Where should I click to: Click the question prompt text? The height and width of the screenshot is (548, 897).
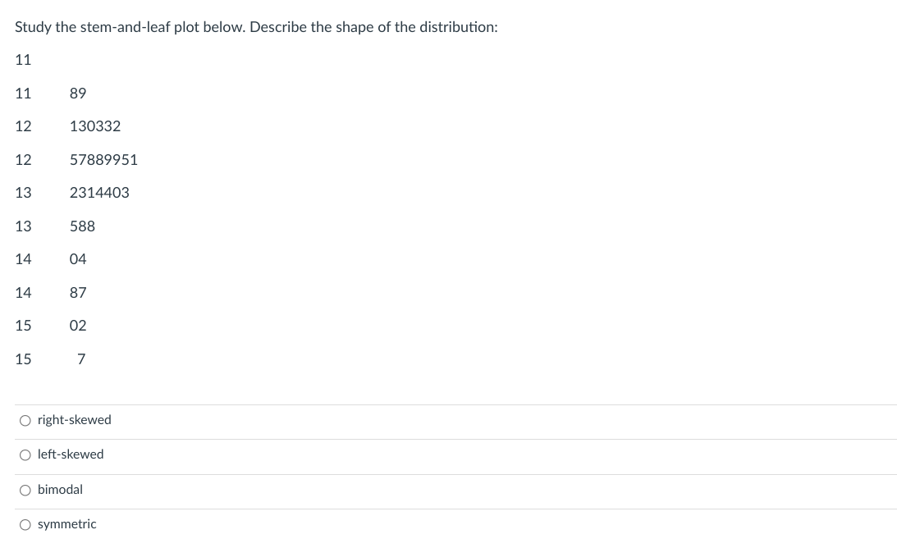point(256,27)
